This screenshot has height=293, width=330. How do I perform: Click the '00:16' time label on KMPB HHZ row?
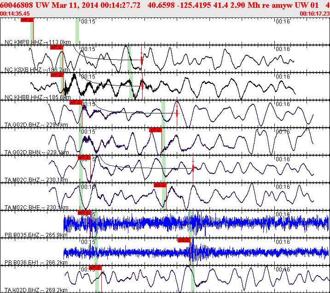pyautogui.click(x=283, y=22)
